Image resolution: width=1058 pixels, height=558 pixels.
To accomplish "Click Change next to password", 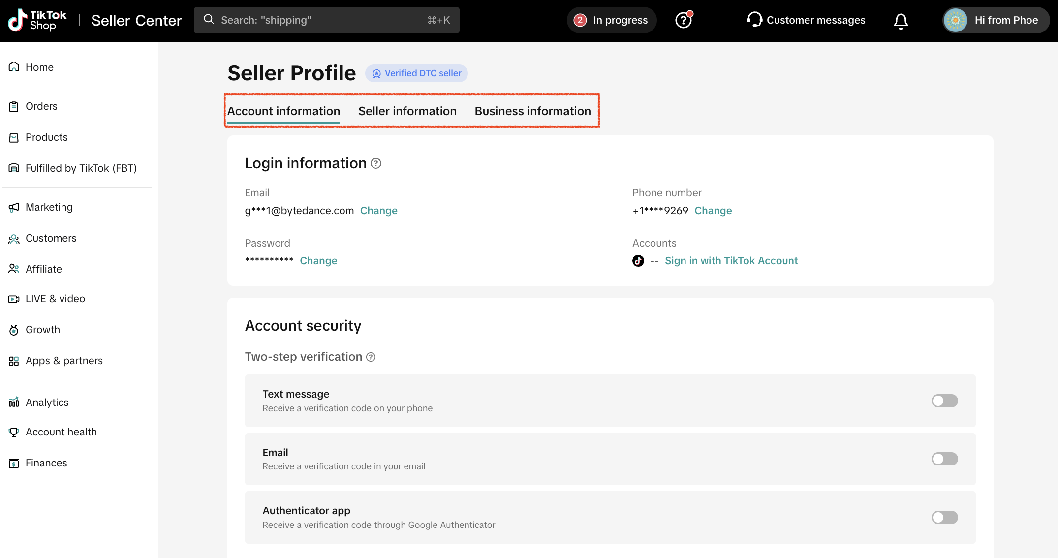I will 318,261.
